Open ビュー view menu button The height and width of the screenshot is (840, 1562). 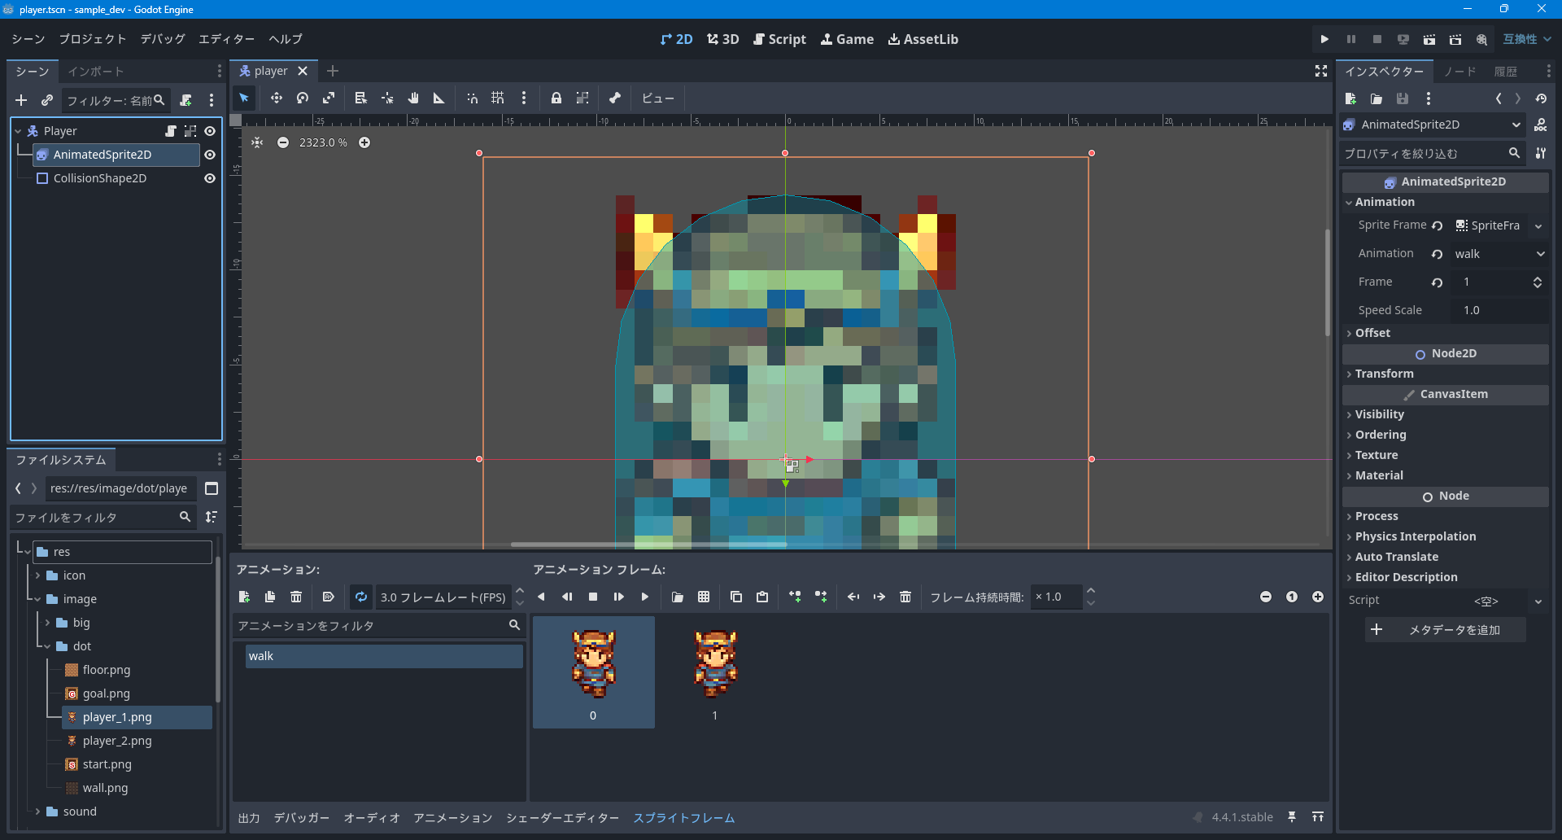(x=657, y=98)
